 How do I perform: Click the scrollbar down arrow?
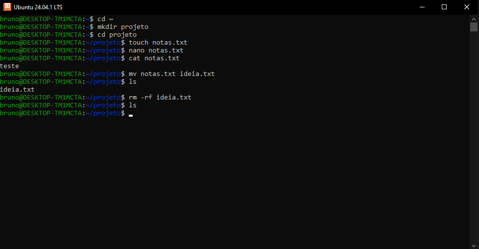click(474, 245)
